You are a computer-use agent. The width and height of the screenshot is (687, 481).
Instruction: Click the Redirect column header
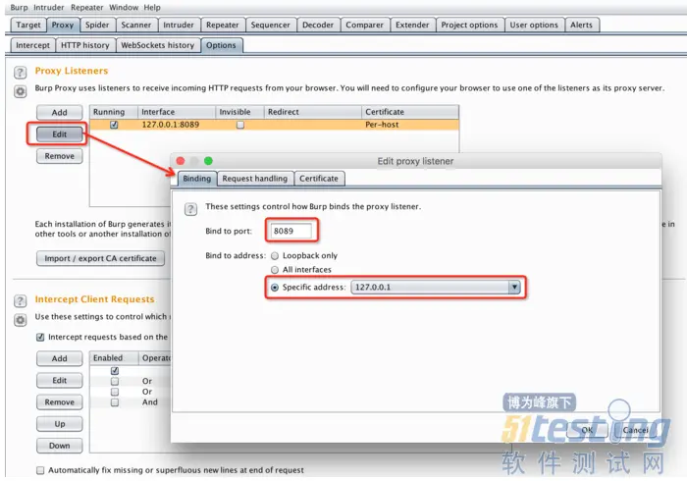(313, 112)
